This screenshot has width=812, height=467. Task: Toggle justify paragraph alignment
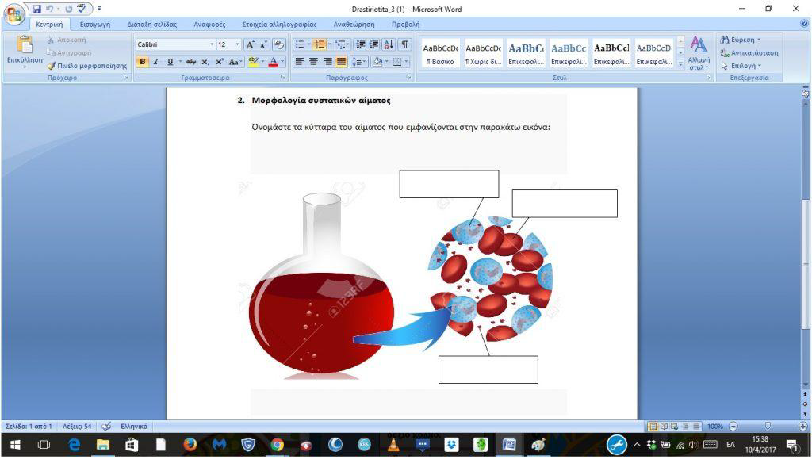tap(341, 62)
